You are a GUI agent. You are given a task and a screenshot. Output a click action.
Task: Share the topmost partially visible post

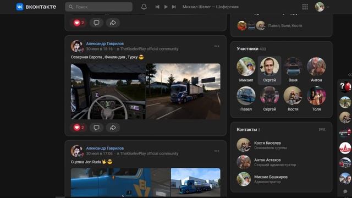113,23
